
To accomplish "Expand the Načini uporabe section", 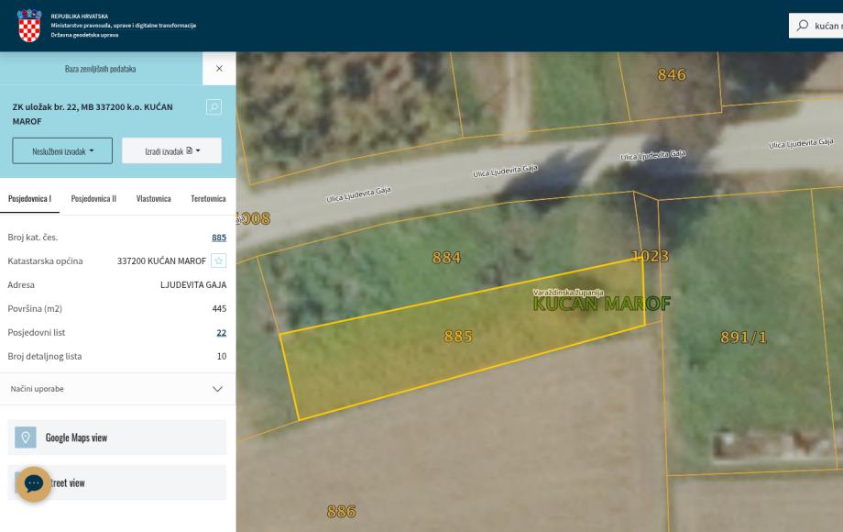I will click(x=117, y=389).
